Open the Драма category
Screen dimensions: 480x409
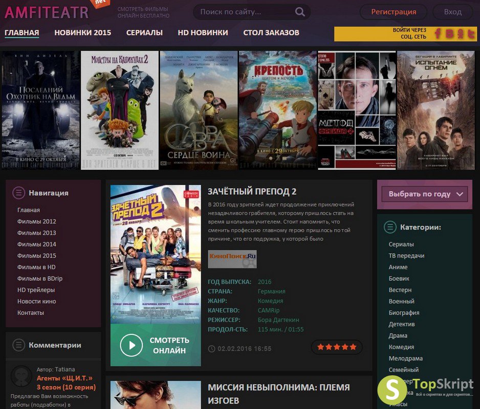click(x=398, y=335)
